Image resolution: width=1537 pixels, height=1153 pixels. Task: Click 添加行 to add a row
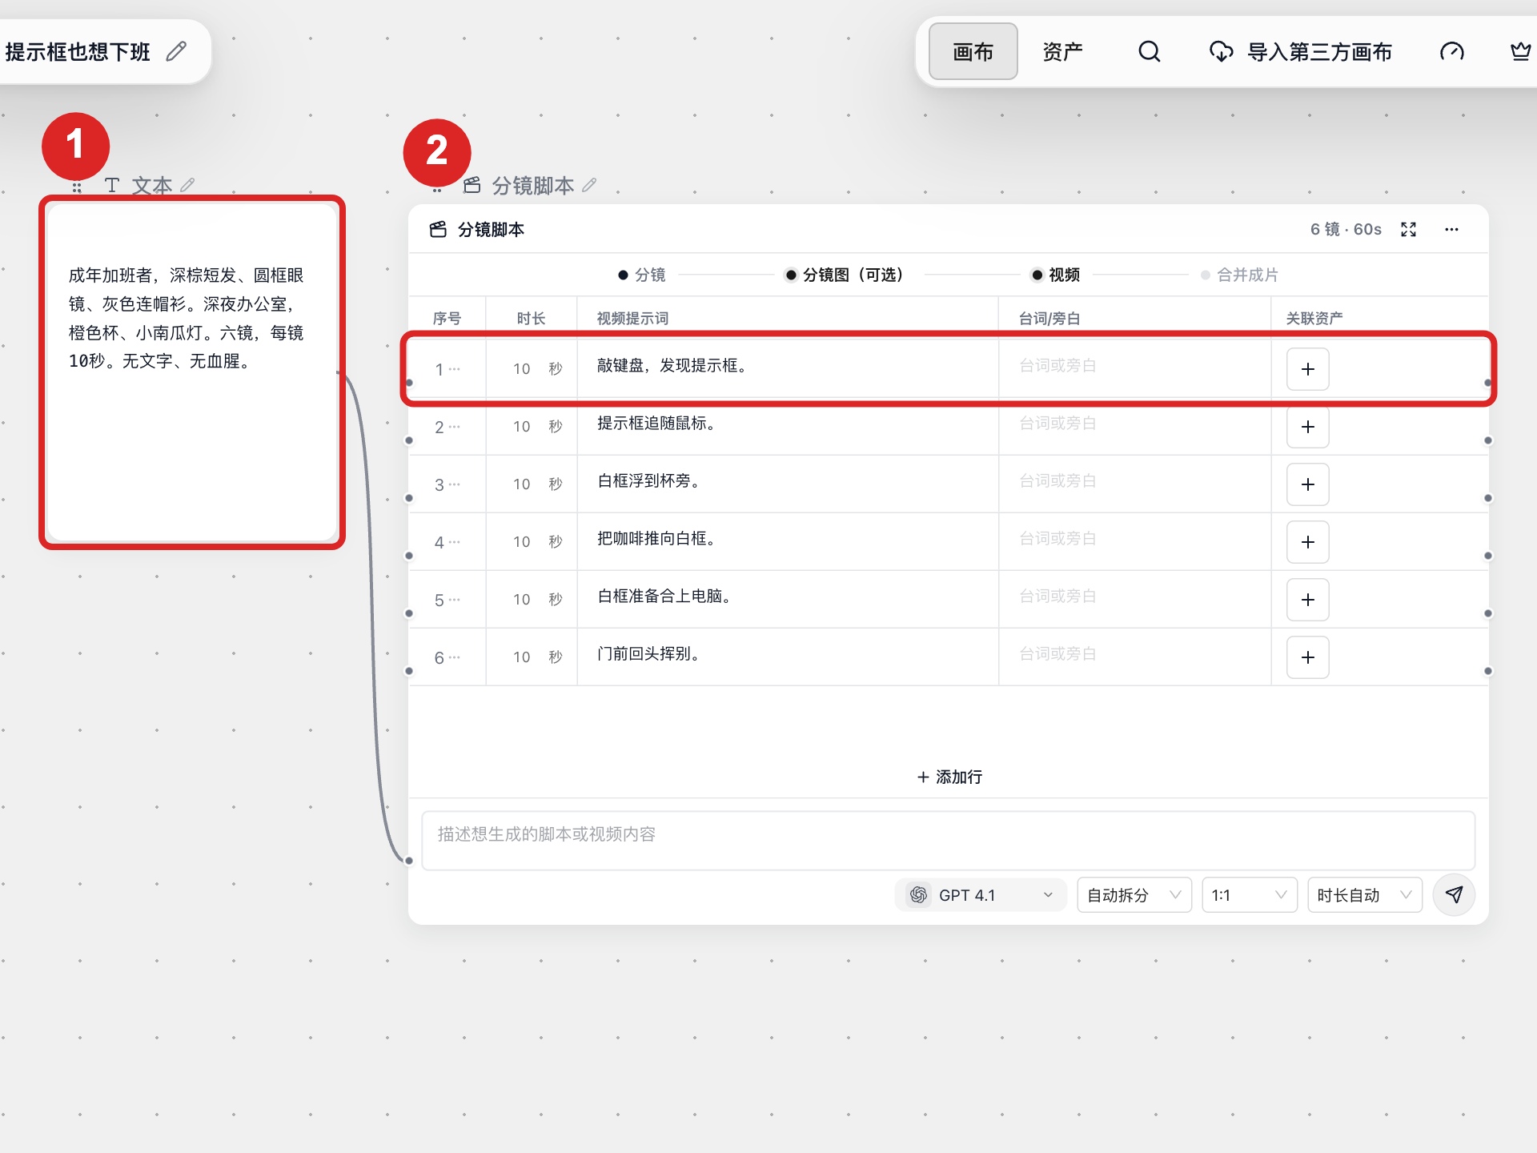(x=949, y=777)
